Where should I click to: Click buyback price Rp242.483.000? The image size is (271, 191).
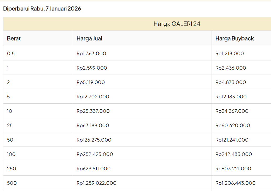(x=234, y=154)
